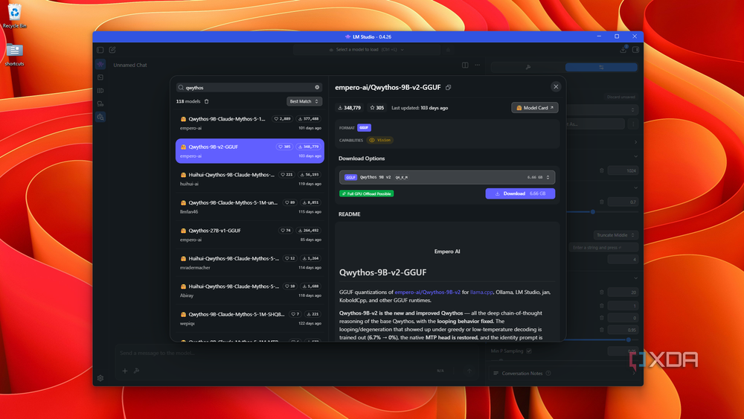Toggle the right settings panel icon
The image size is (744, 419).
[636, 49]
